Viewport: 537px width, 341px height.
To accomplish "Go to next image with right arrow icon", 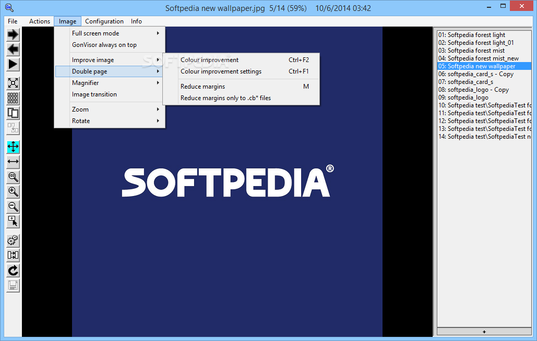I will coord(13,34).
